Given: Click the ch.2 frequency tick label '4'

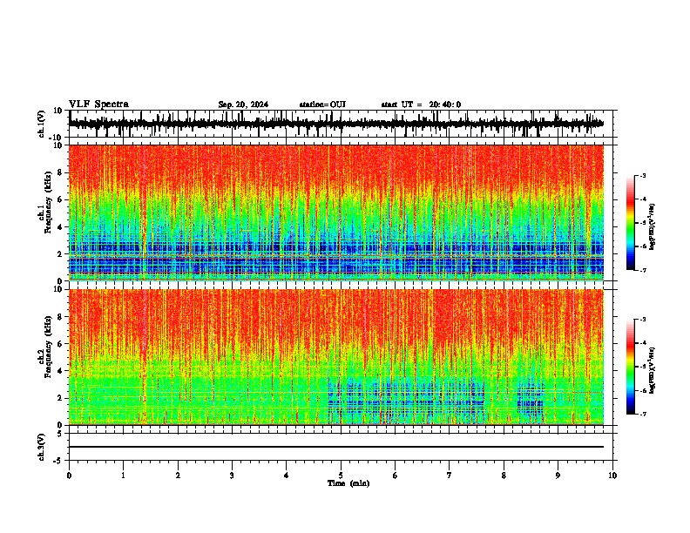Looking at the screenshot, I should pos(60,371).
